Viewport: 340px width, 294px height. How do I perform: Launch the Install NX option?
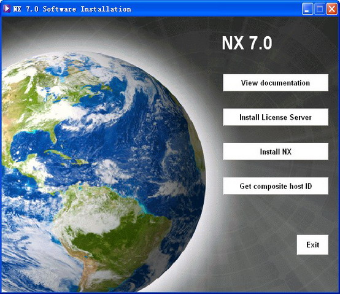(276, 152)
